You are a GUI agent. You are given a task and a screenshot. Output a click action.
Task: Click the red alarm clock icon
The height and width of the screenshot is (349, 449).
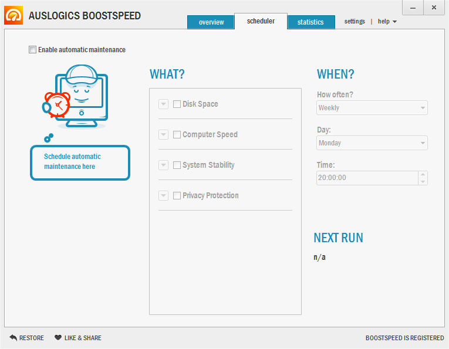click(56, 104)
